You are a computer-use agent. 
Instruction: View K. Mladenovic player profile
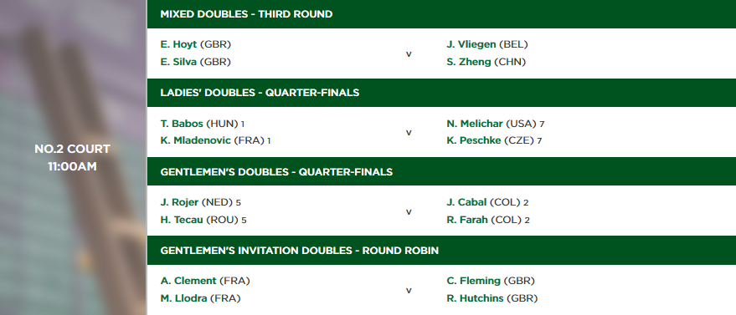pyautogui.click(x=196, y=140)
